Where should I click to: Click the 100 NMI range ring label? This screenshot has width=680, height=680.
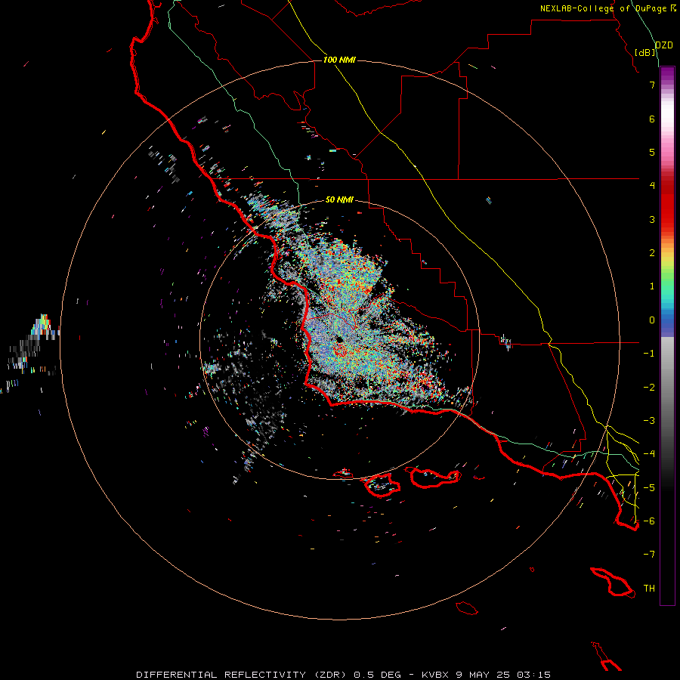point(339,60)
